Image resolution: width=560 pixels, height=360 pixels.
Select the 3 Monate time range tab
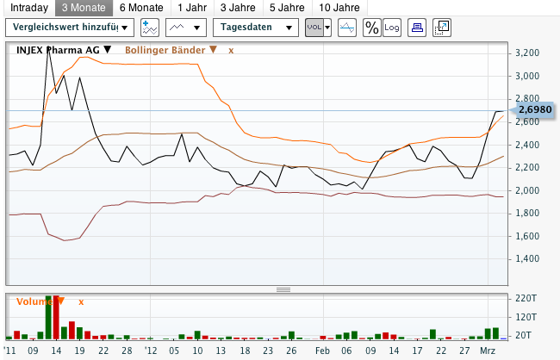[x=84, y=8]
